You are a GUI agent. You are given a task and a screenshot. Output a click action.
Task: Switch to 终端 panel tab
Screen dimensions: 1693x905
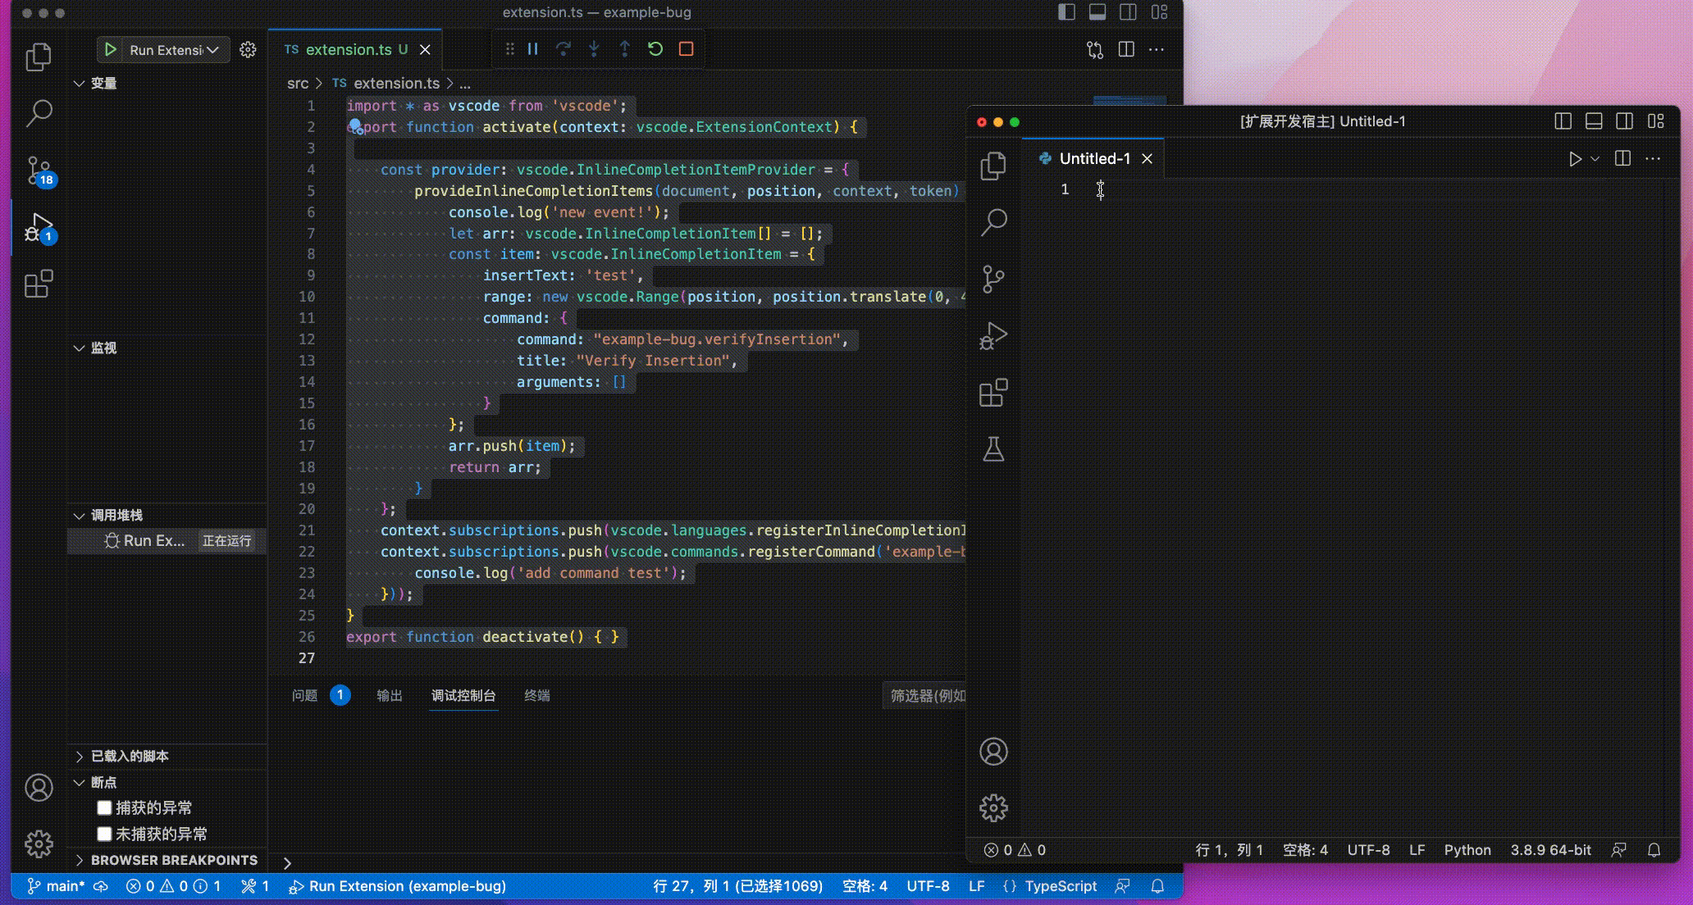click(537, 696)
